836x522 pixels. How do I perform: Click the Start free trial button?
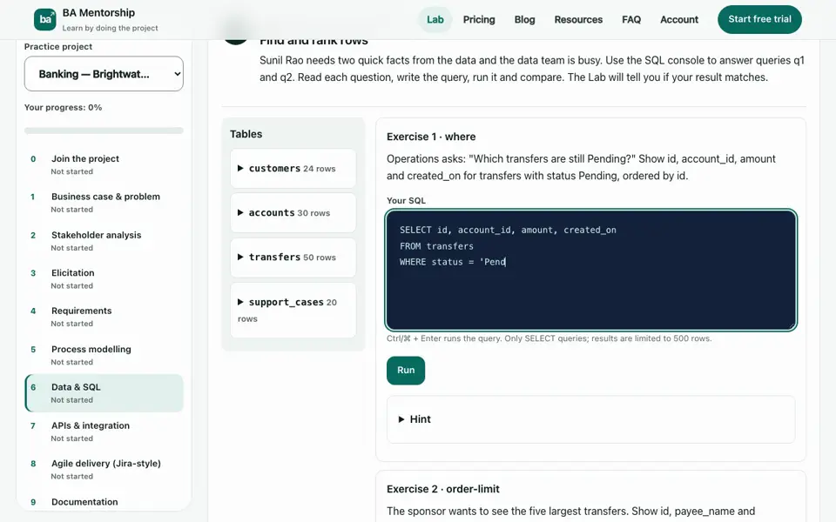pyautogui.click(x=759, y=19)
